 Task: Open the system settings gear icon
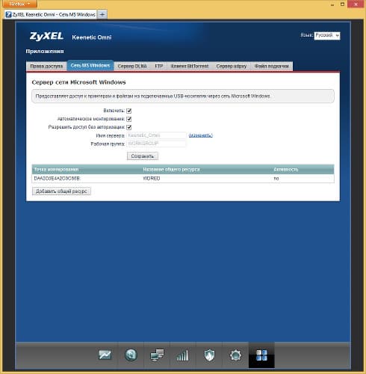(x=235, y=355)
